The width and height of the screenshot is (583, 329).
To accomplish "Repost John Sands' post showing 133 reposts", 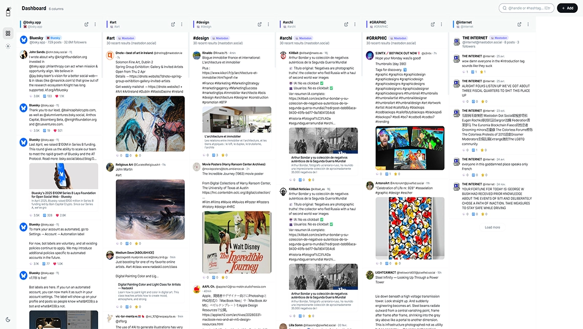I will click(47, 96).
